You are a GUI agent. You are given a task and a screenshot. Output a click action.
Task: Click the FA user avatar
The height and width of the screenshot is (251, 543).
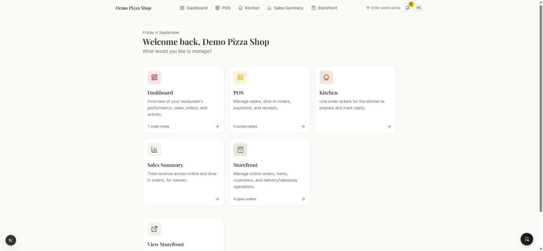point(419,8)
